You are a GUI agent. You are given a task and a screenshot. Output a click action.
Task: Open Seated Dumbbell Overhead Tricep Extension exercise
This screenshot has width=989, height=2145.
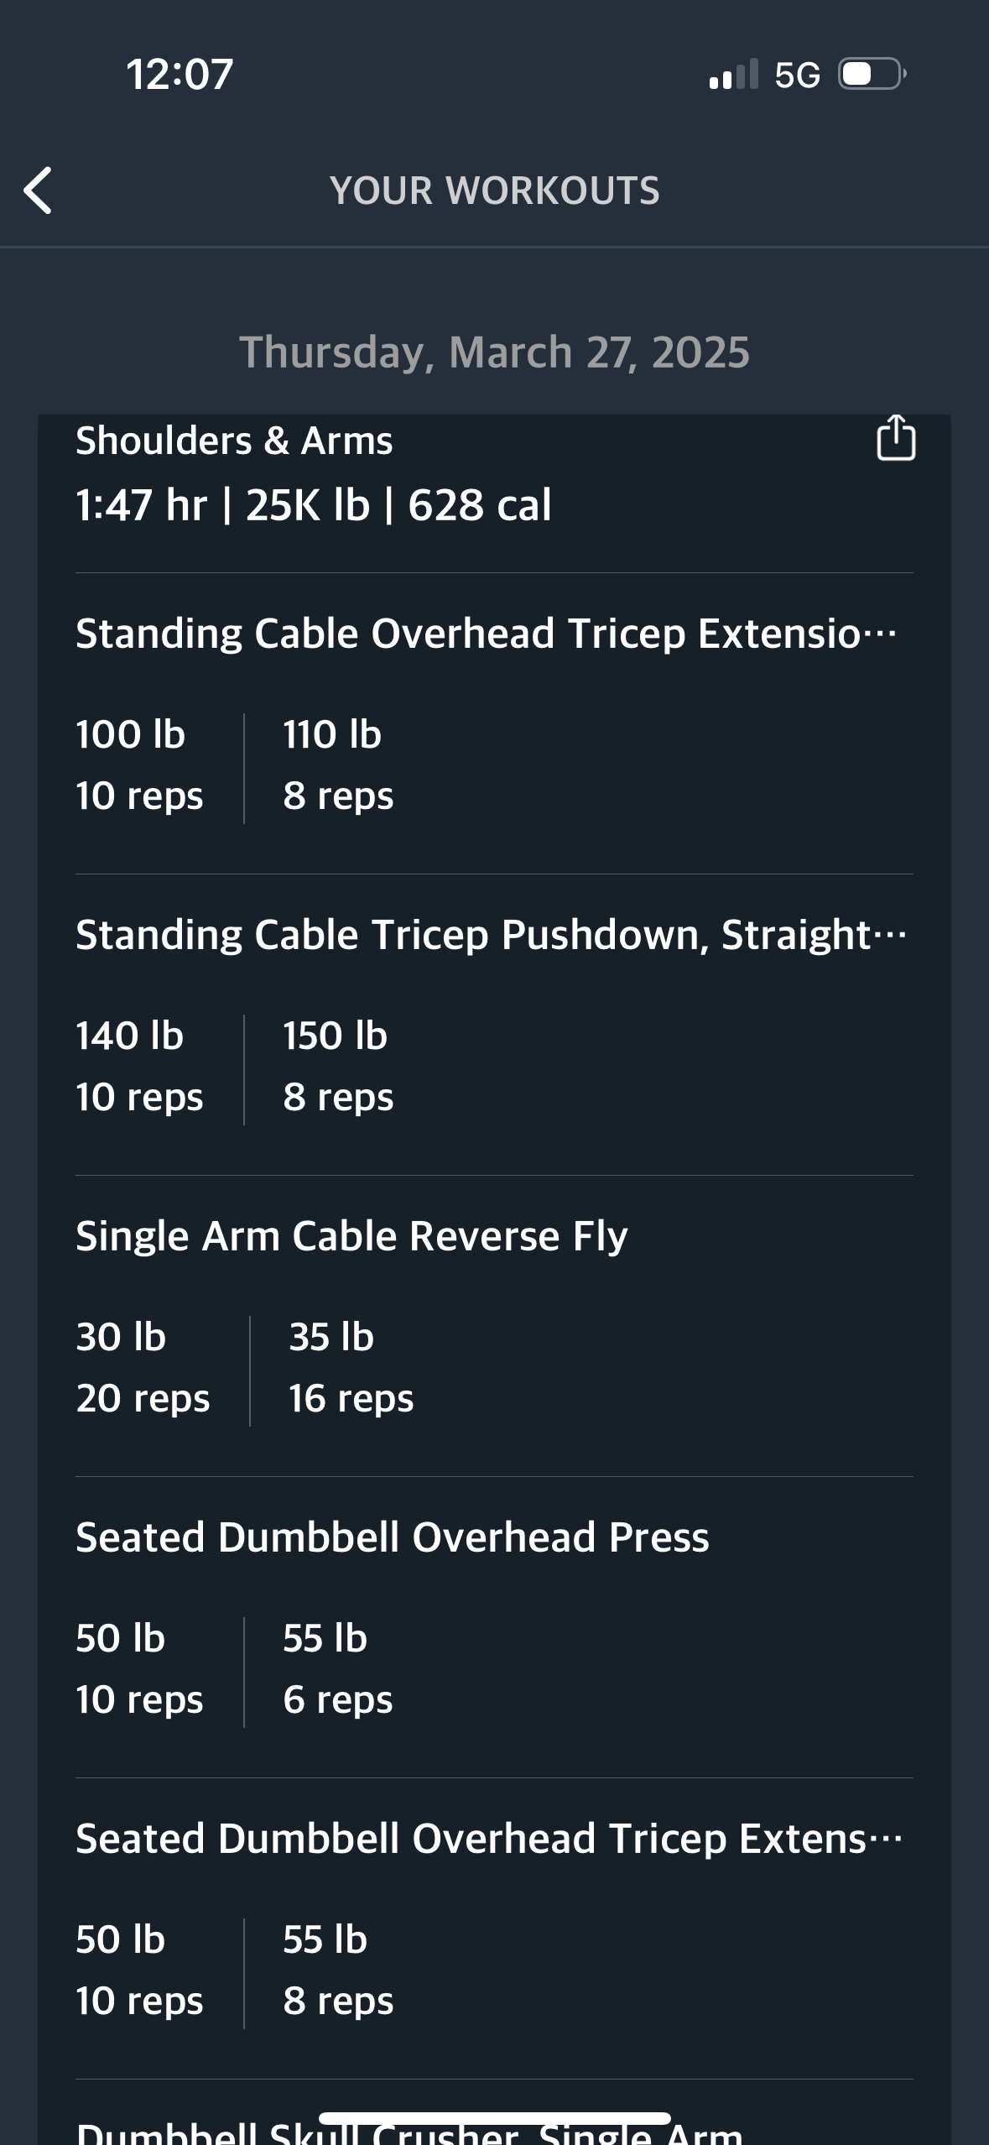489,1838
